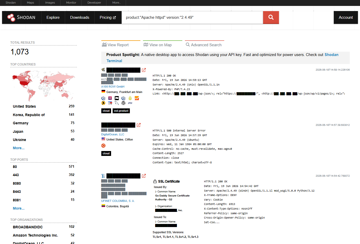Screen dimensions: 360x244
Task: Click the orange Google Analytics icon
Action: [137, 98]
